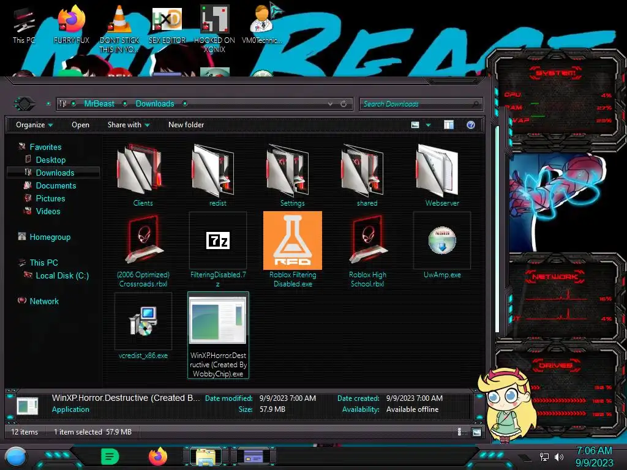Click the Explorer back navigation button

coord(24,104)
